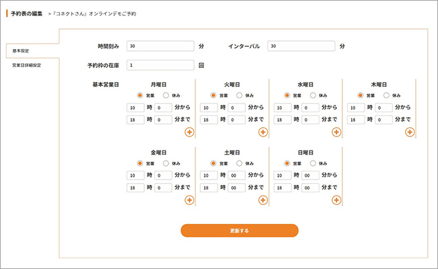Click the plus icon under Monday (月曜日)
This screenshot has width=438, height=269.
(x=189, y=132)
